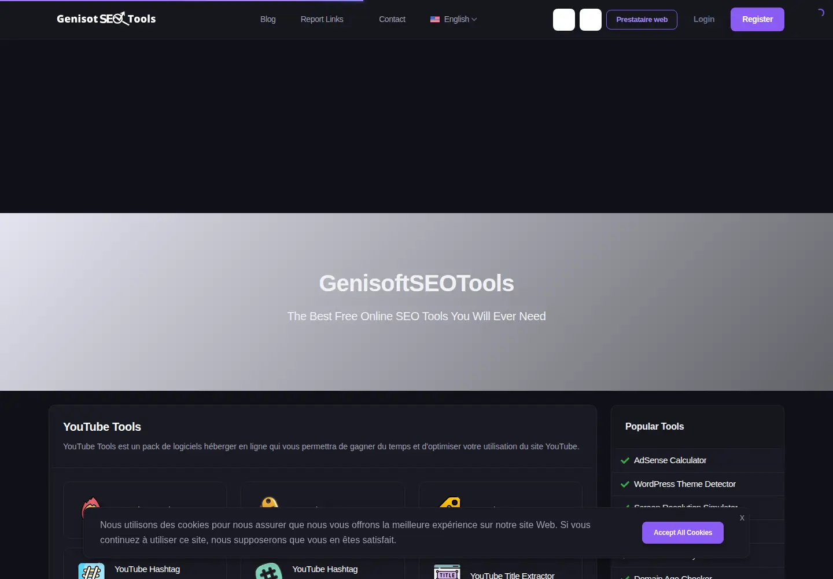
Task: Dismiss the cookie banner with the x
Action: 742,518
